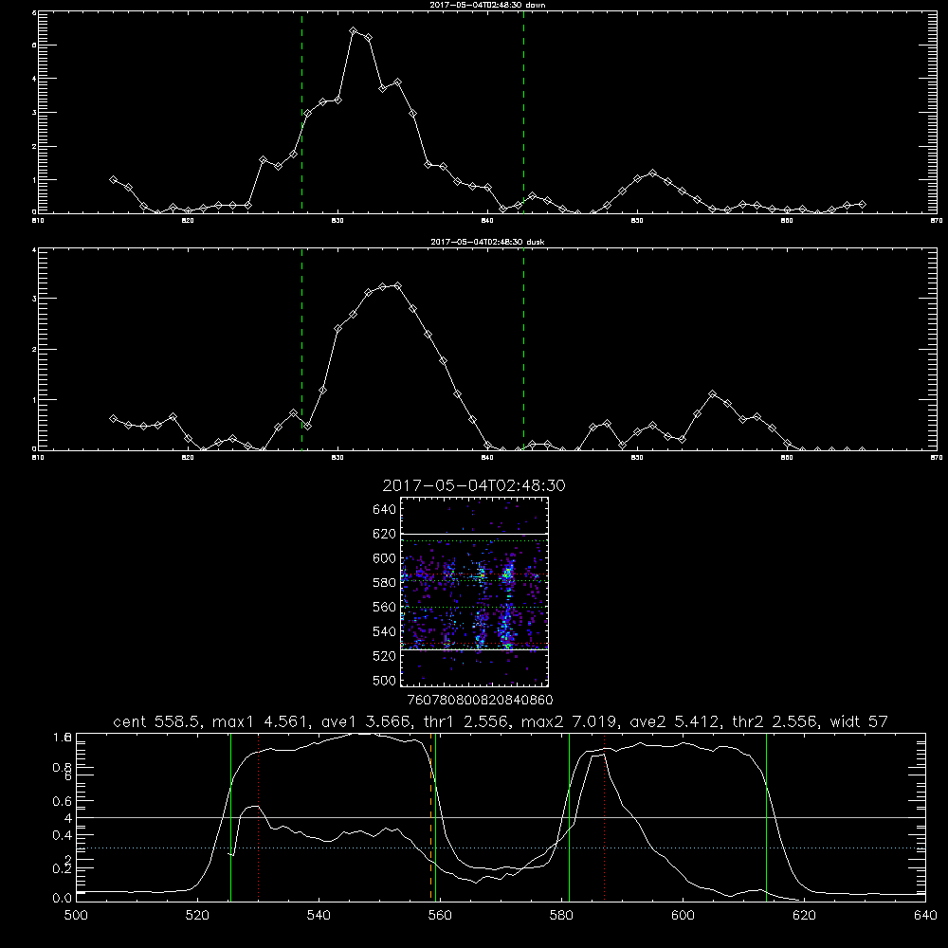Click red dotted line near 530 in bottom plot
948x948 pixels.
258,816
